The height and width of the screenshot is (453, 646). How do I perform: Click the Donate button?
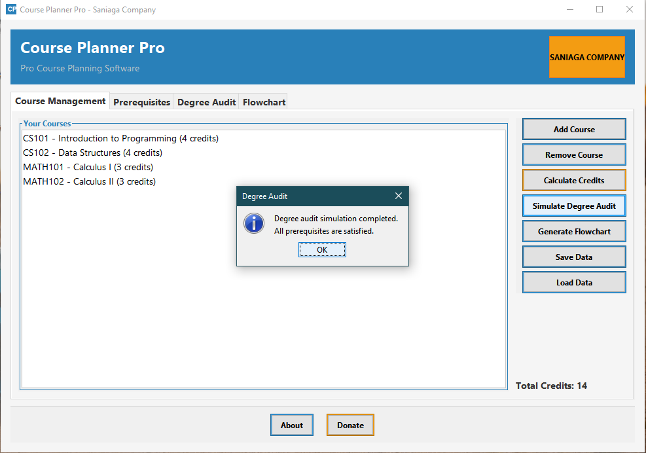[350, 425]
